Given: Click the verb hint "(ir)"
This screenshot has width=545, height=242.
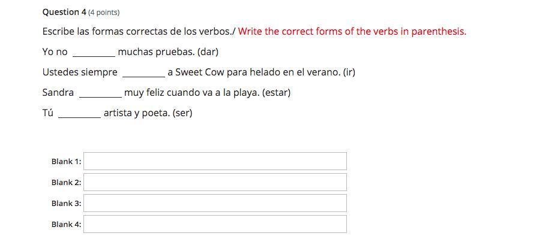Looking at the screenshot, I should click(x=349, y=73).
